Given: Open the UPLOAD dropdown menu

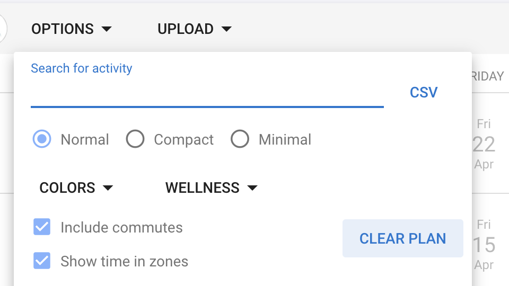Looking at the screenshot, I should point(195,29).
